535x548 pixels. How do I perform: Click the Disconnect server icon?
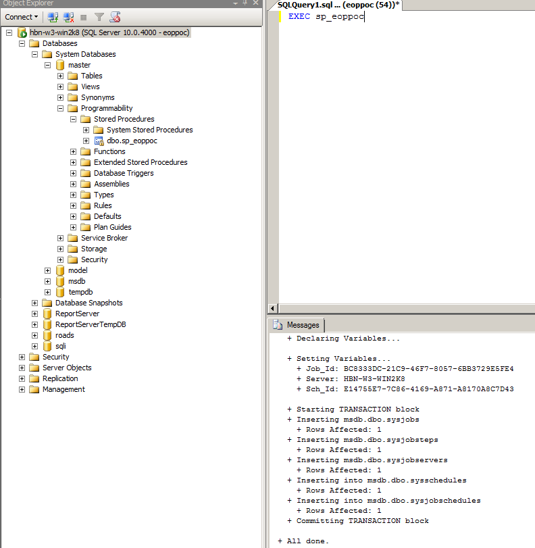click(x=68, y=17)
